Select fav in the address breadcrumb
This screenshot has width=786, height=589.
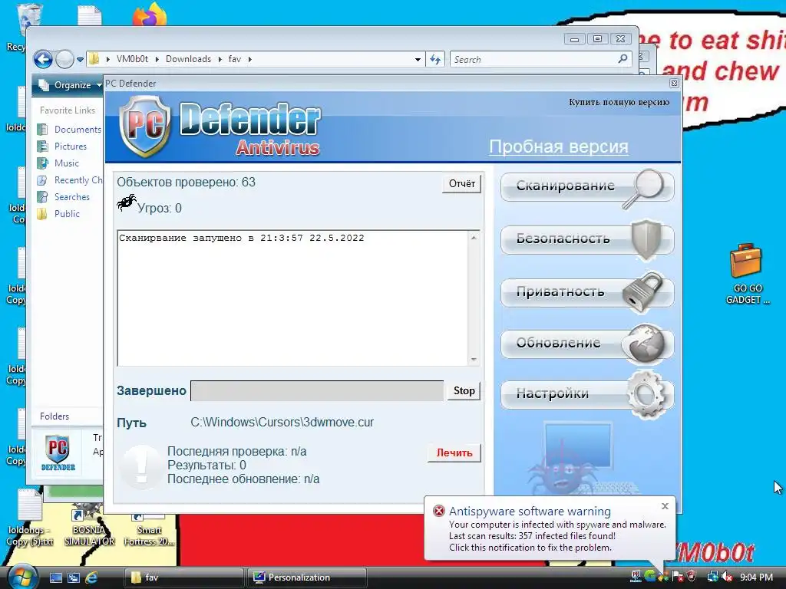click(x=235, y=59)
